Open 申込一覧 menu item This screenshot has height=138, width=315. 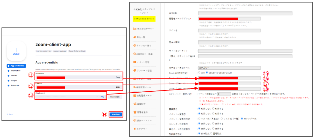141,37
